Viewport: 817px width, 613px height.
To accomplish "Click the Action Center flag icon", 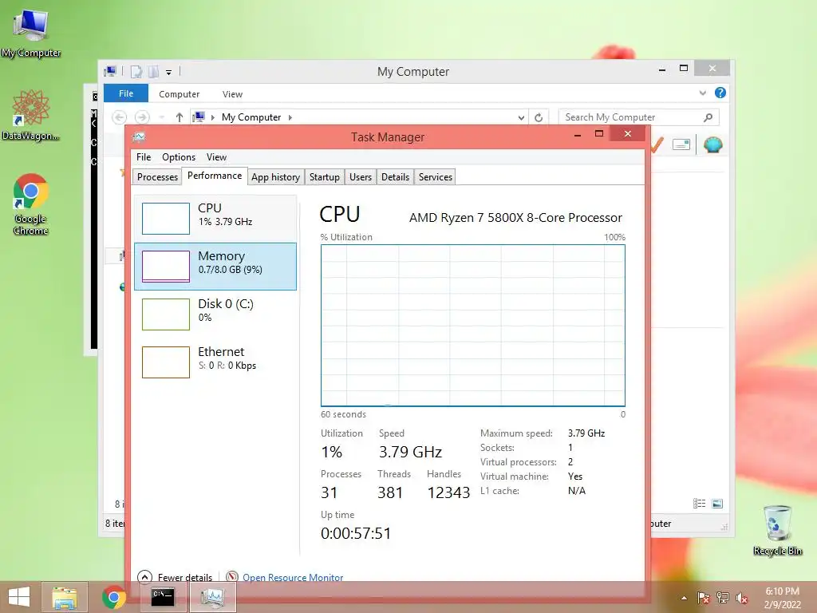I will tap(703, 598).
